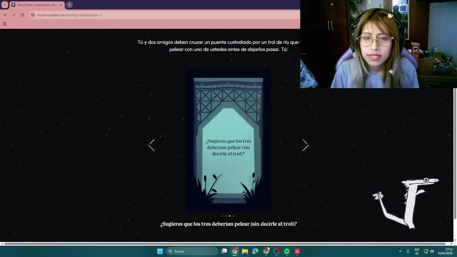Open the Windows Start menu
The height and width of the screenshot is (257, 457).
pos(160,251)
